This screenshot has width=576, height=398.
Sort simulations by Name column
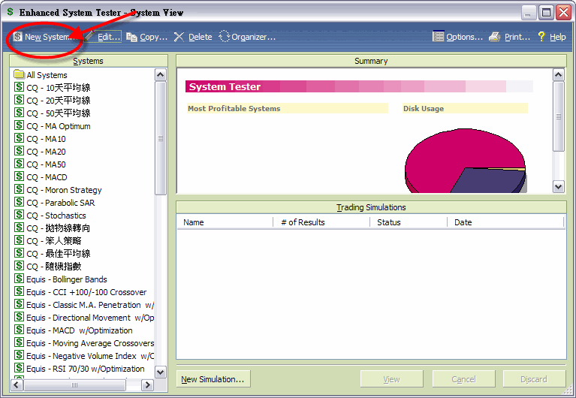pyautogui.click(x=225, y=222)
